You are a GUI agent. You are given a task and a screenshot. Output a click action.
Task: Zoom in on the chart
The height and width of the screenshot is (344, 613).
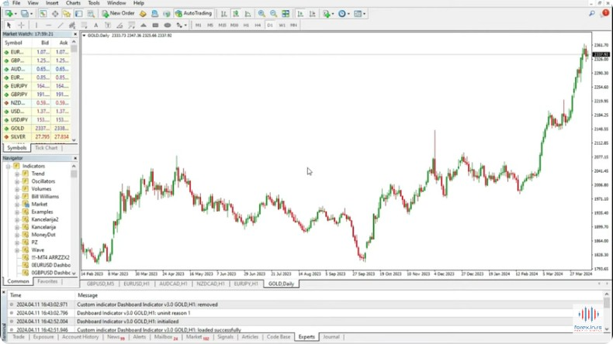click(x=261, y=14)
